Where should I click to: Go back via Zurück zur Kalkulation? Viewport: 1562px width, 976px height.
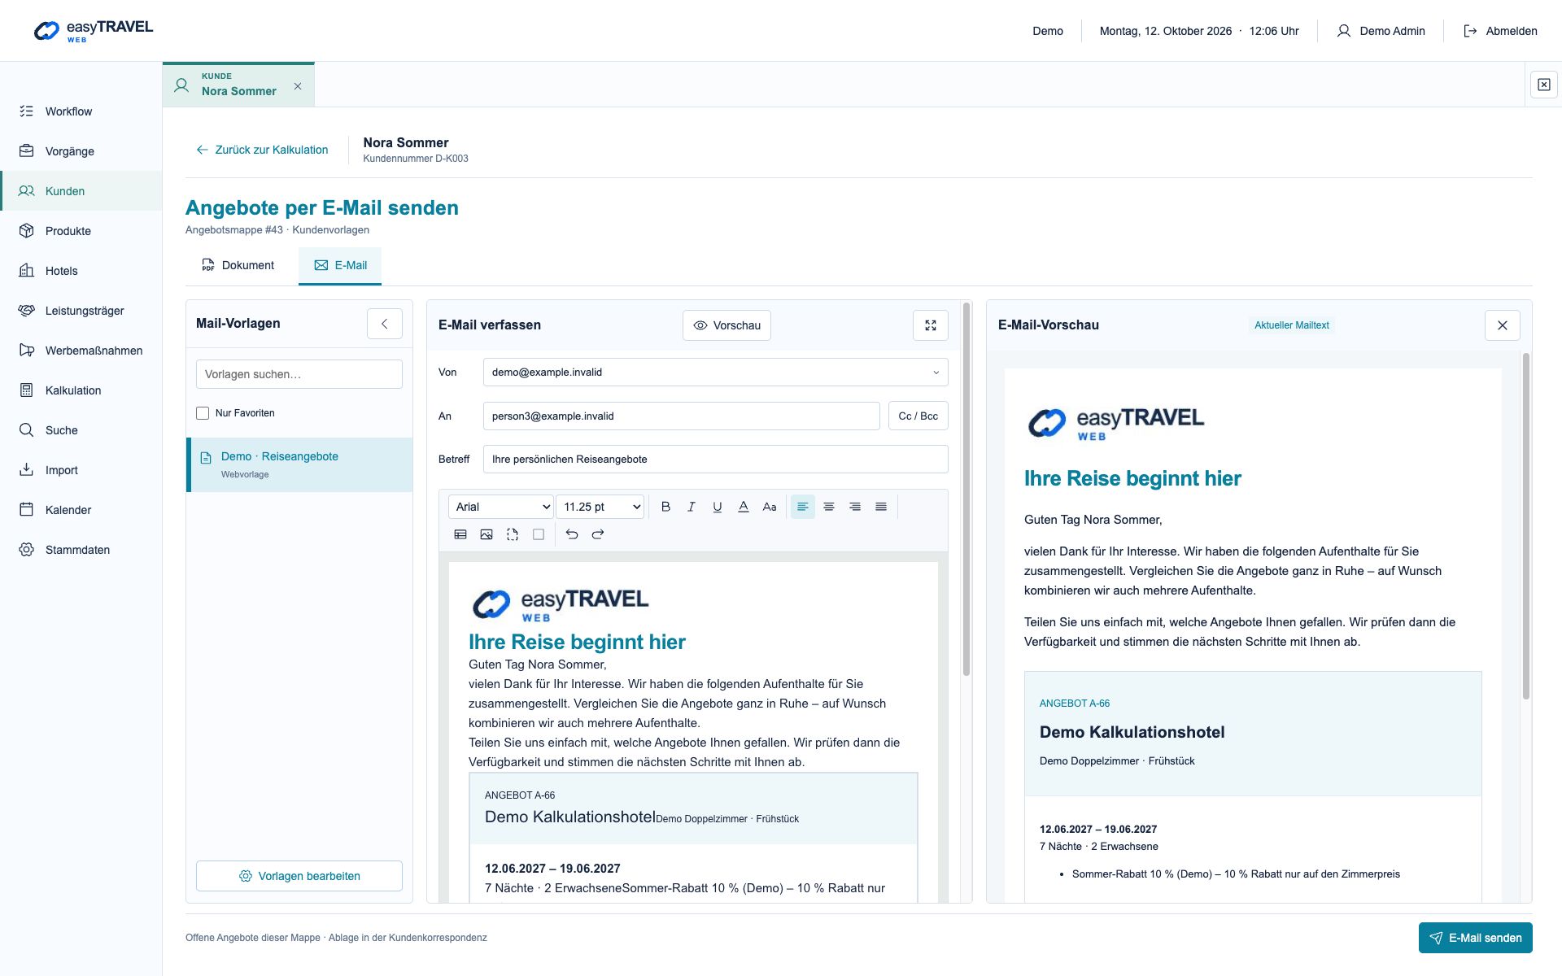click(x=262, y=150)
